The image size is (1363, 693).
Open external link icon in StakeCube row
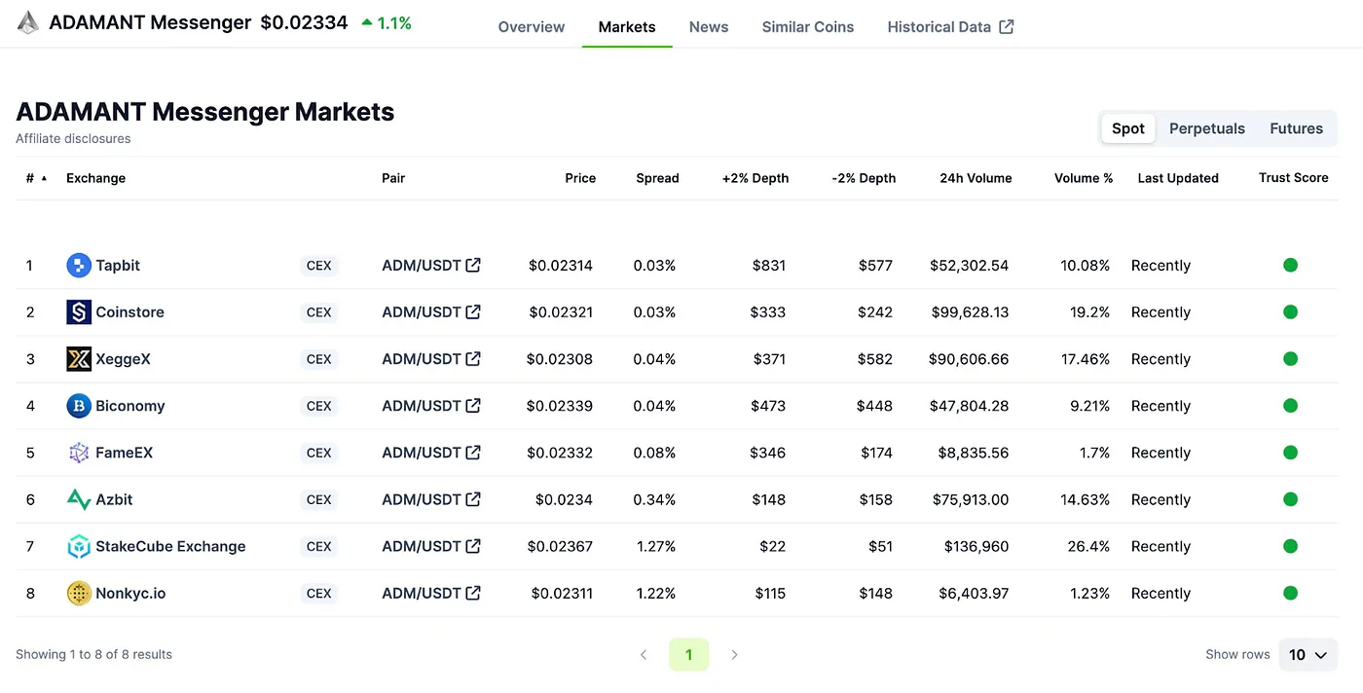click(x=473, y=546)
